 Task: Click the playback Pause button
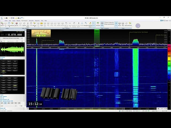52,24
